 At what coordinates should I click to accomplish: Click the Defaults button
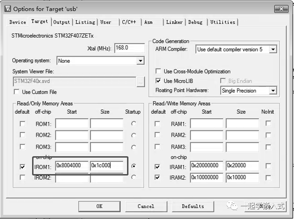pos(193,206)
